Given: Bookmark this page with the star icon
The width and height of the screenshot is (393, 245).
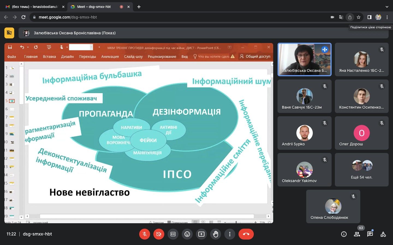Looking at the screenshot, I should click(x=359, y=17).
